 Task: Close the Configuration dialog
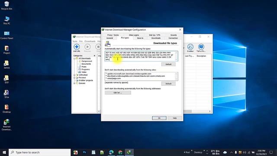pos(180,30)
